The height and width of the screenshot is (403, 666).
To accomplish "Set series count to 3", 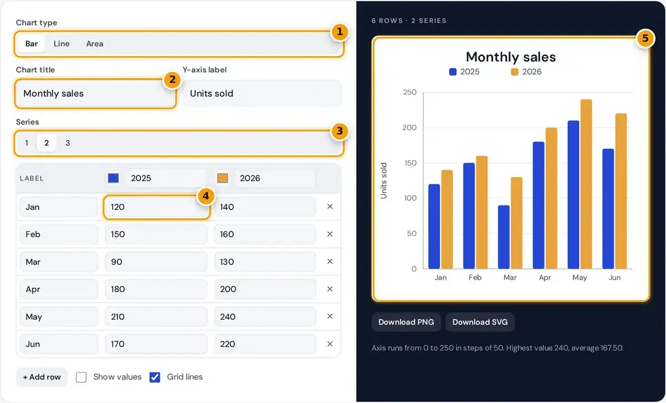I will coord(68,143).
